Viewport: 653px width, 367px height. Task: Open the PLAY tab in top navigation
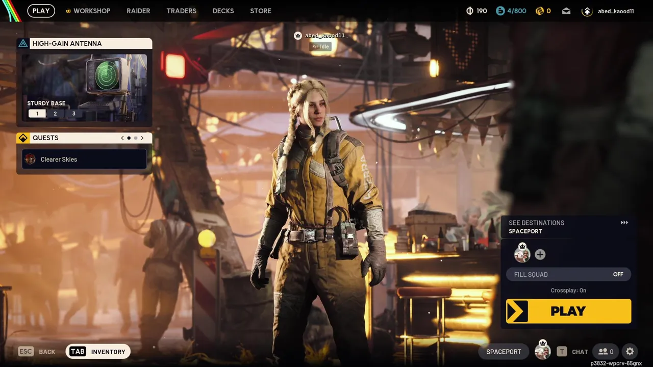coord(41,11)
